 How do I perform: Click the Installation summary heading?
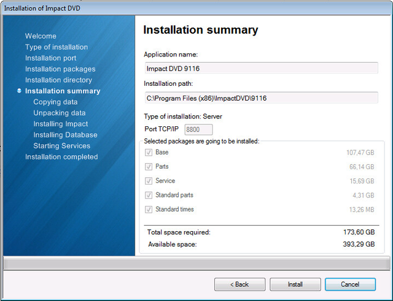tap(201, 30)
